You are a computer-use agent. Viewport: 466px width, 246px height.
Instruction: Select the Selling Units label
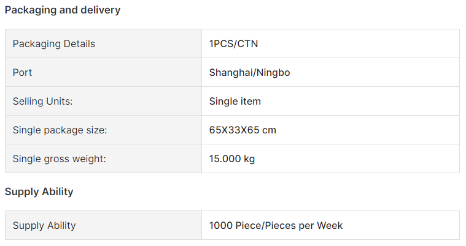(x=42, y=102)
